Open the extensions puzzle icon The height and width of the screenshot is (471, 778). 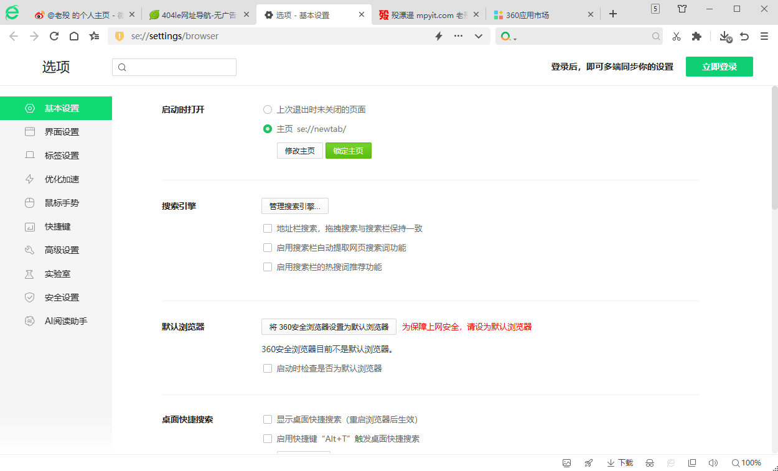[696, 36]
